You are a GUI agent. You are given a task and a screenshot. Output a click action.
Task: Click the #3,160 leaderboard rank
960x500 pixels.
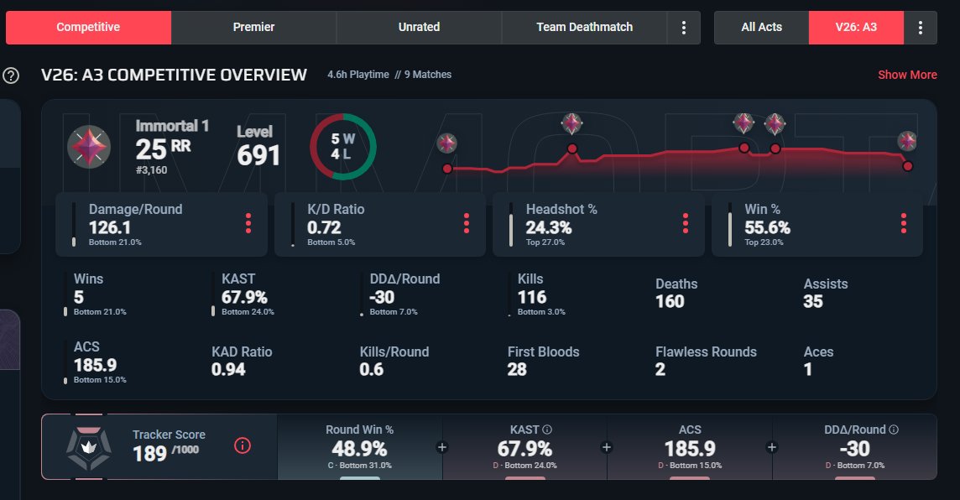pos(151,170)
